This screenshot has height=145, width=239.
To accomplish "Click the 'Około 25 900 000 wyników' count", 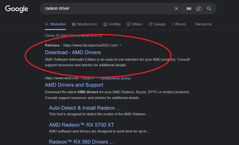I will click(x=73, y=36).
